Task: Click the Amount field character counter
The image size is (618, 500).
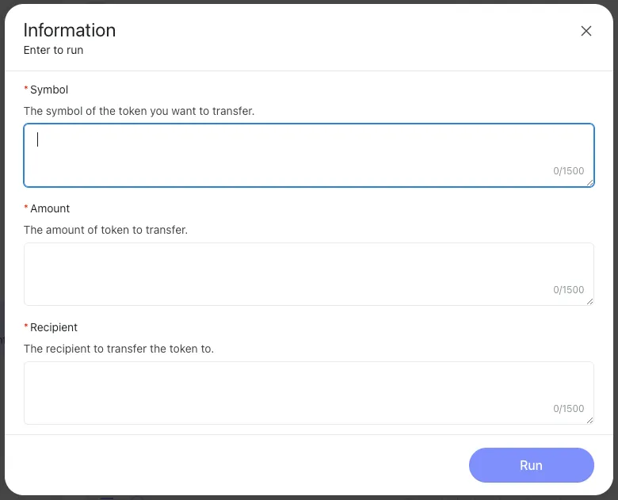Action: coord(568,290)
